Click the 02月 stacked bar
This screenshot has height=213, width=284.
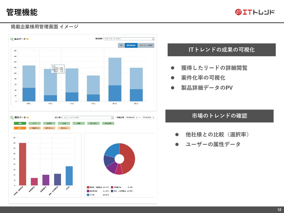[136, 85]
